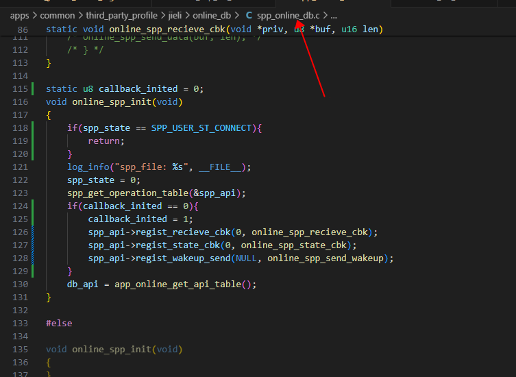Open the 'jieli' breadcrumb segment

(175, 16)
